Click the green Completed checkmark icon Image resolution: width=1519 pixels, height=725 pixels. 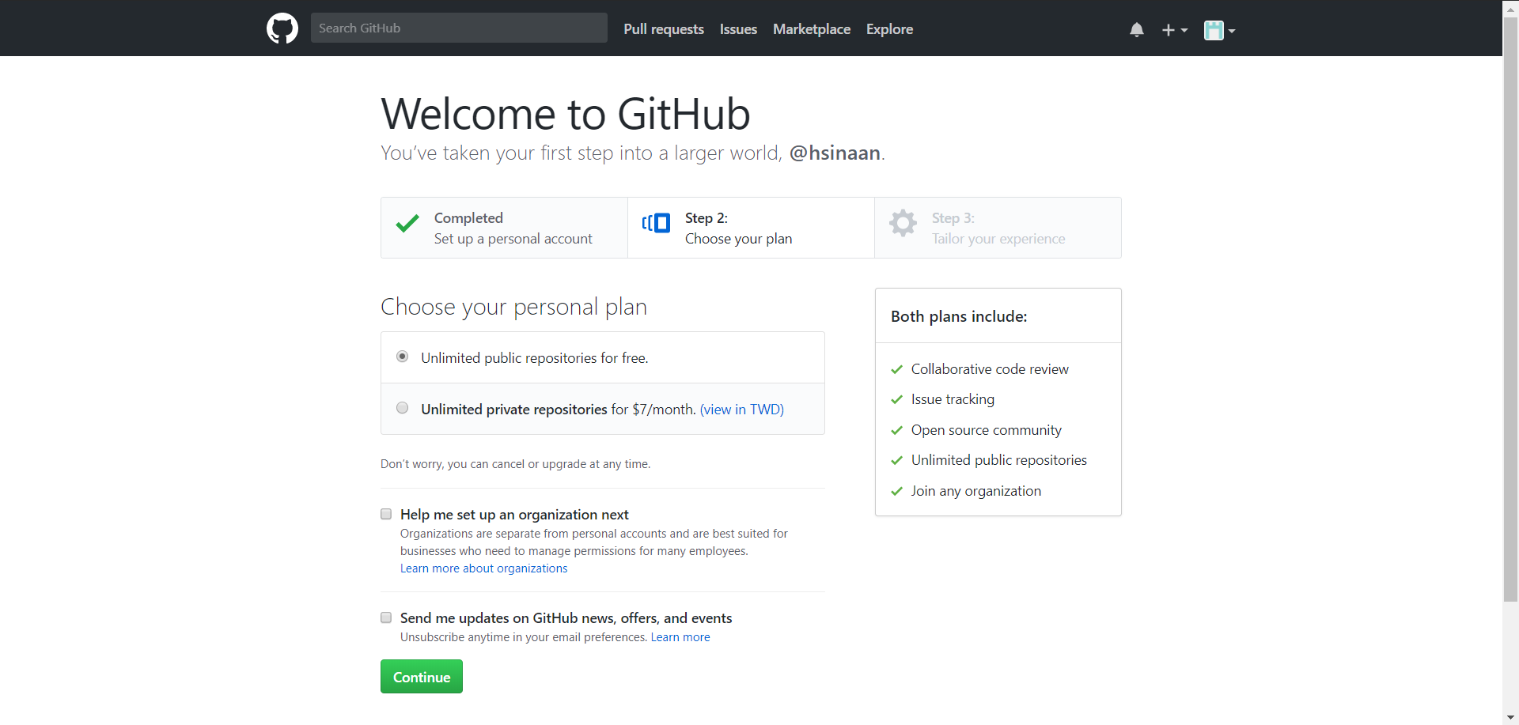[407, 224]
